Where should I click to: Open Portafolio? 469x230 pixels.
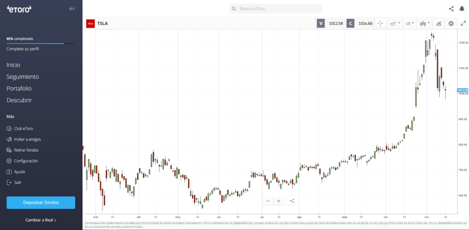tap(19, 88)
